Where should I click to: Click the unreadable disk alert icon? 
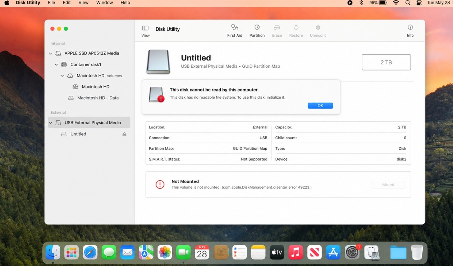(x=157, y=95)
